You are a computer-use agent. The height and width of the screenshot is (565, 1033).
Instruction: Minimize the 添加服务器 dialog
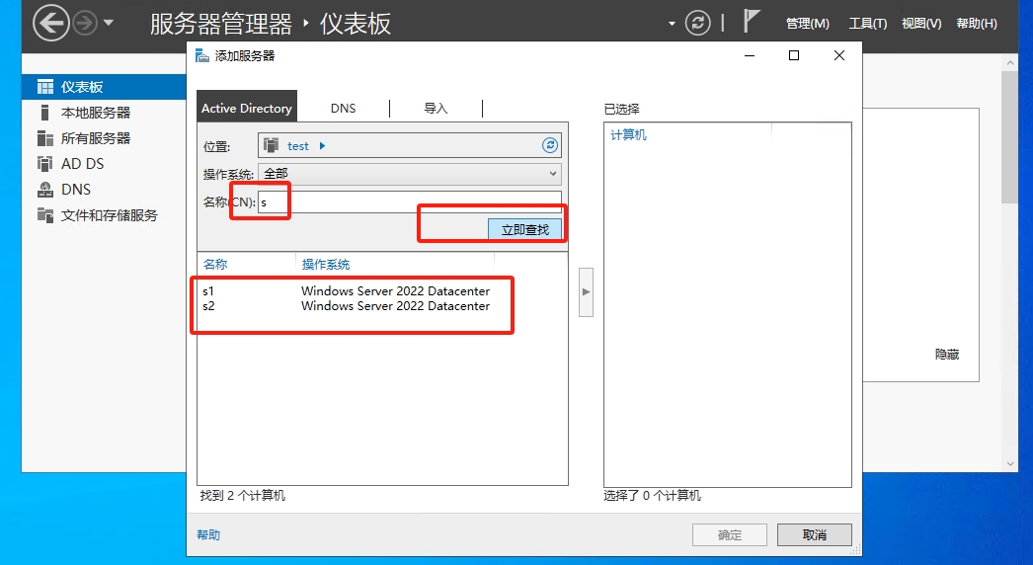750,55
